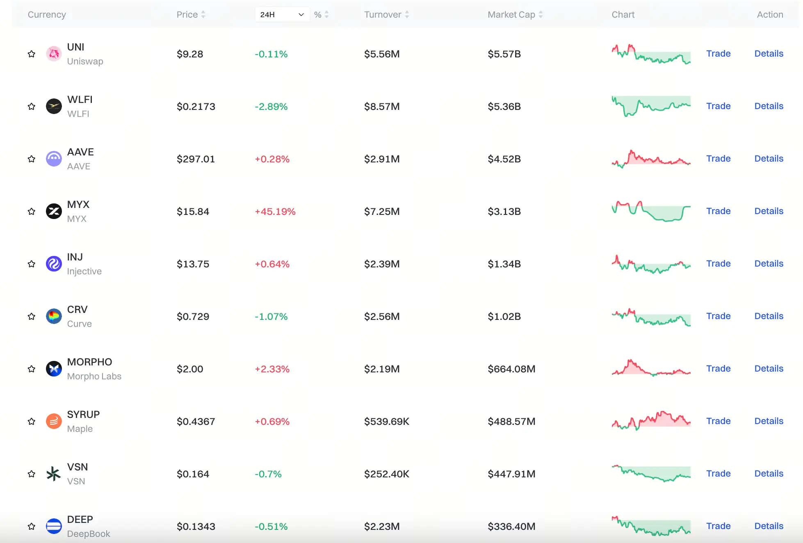This screenshot has height=543, width=803.
Task: Mark VSN as favorite with star
Action: tap(32, 474)
